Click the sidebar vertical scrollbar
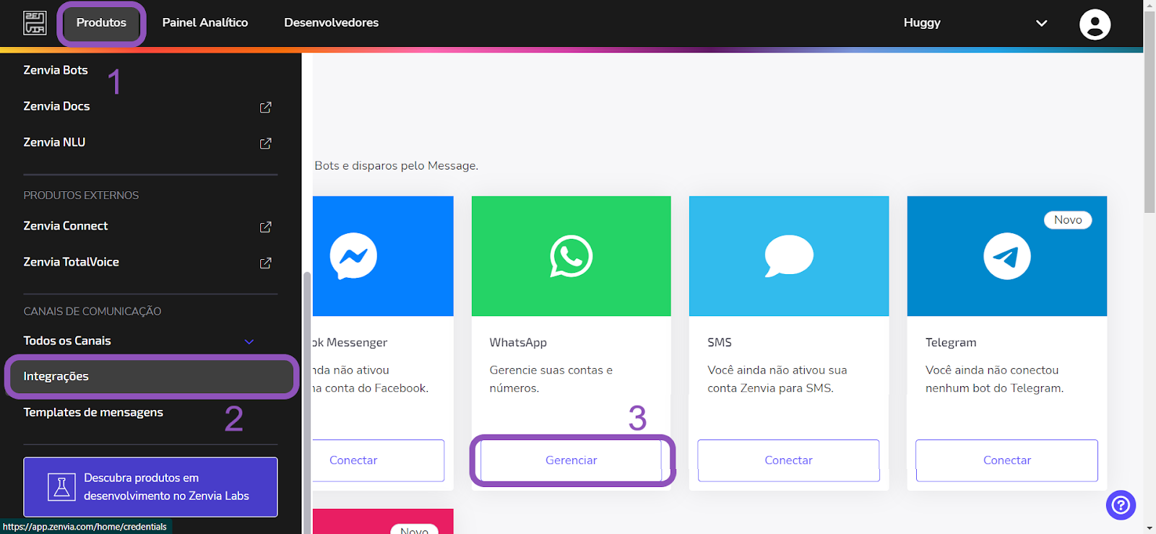The width and height of the screenshot is (1156, 534). click(x=307, y=403)
